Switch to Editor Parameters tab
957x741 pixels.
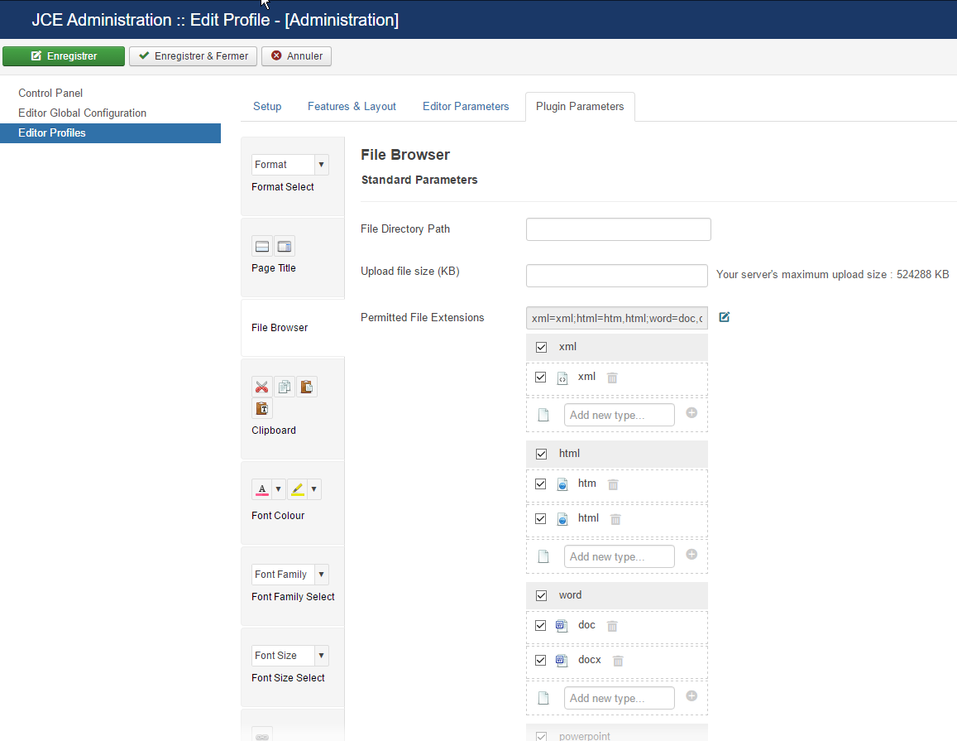466,106
